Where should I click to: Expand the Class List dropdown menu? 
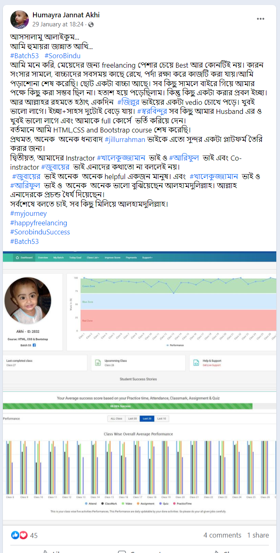[x=93, y=258]
